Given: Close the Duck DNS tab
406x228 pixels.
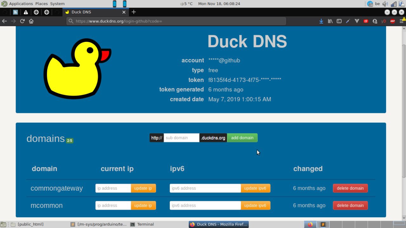Looking at the screenshot, I should click(x=124, y=12).
